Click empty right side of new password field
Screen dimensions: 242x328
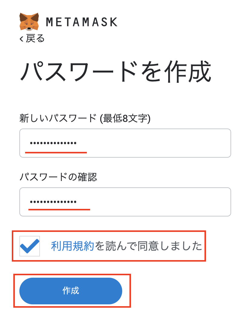tap(181, 143)
